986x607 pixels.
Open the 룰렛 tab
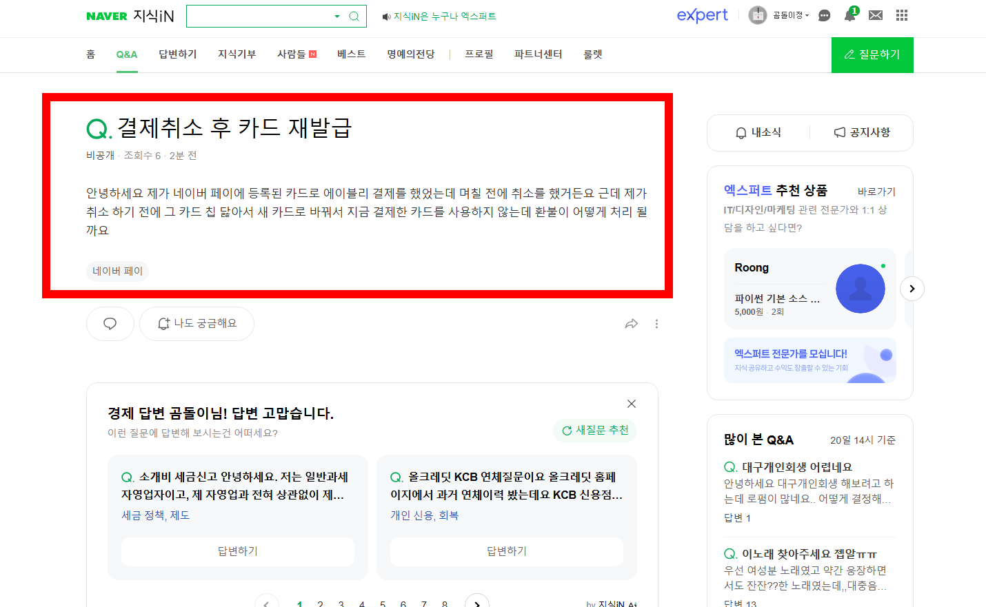[593, 54]
